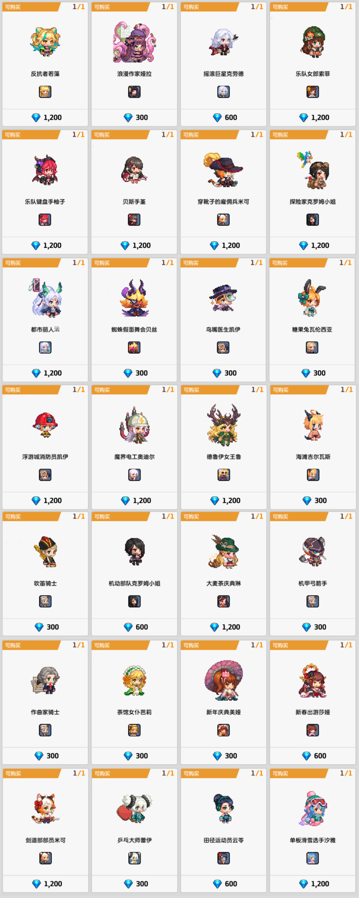
Task: Purchase 探险家克罗姆小姐 costume price button
Action: coord(313,245)
